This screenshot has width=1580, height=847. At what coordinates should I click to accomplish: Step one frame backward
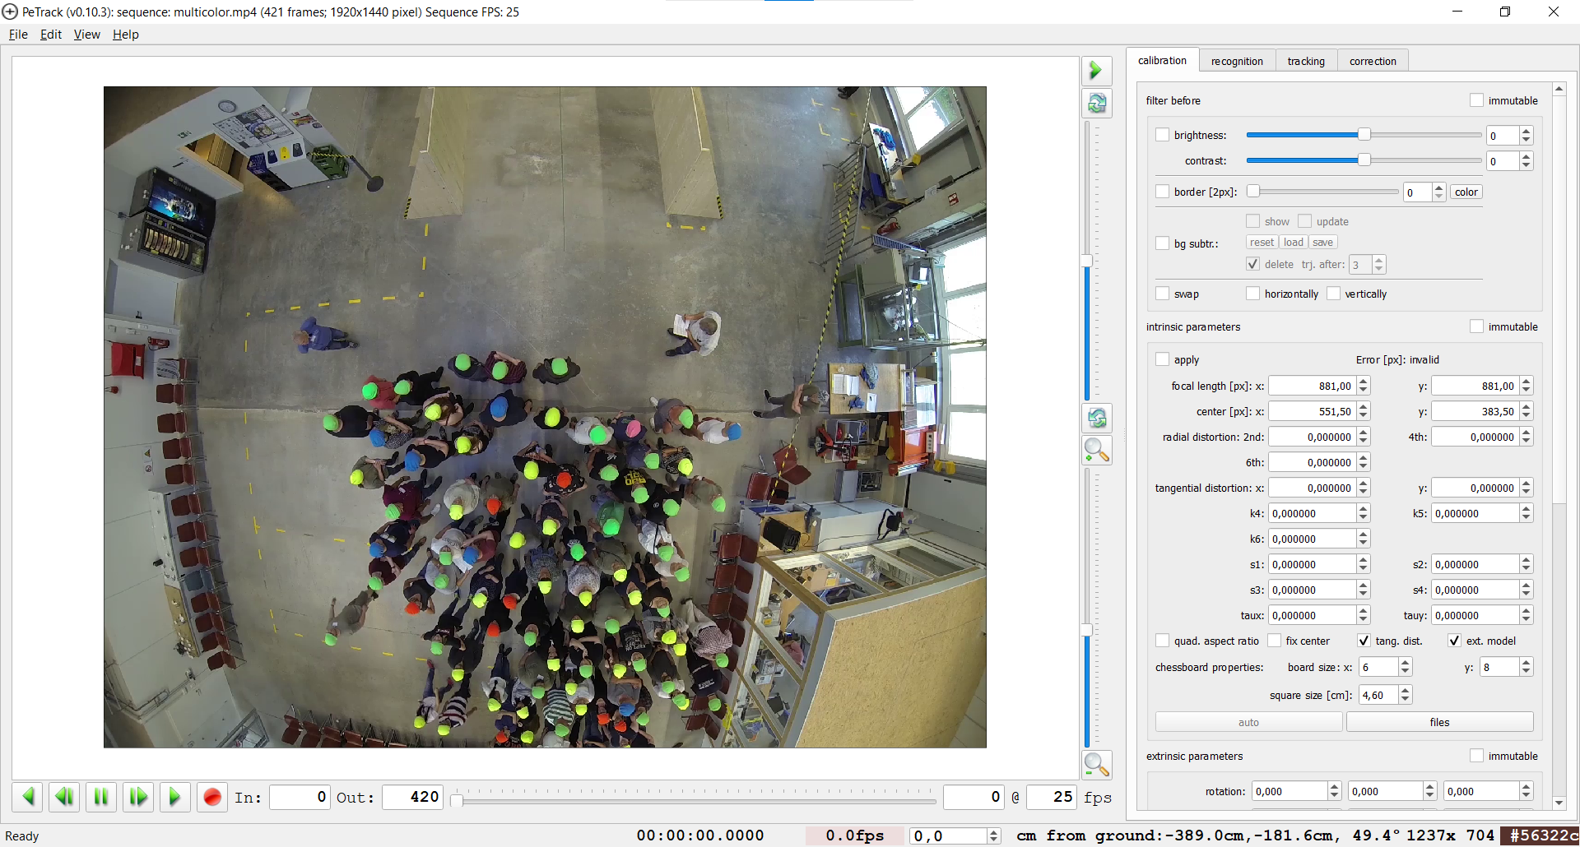click(x=64, y=797)
